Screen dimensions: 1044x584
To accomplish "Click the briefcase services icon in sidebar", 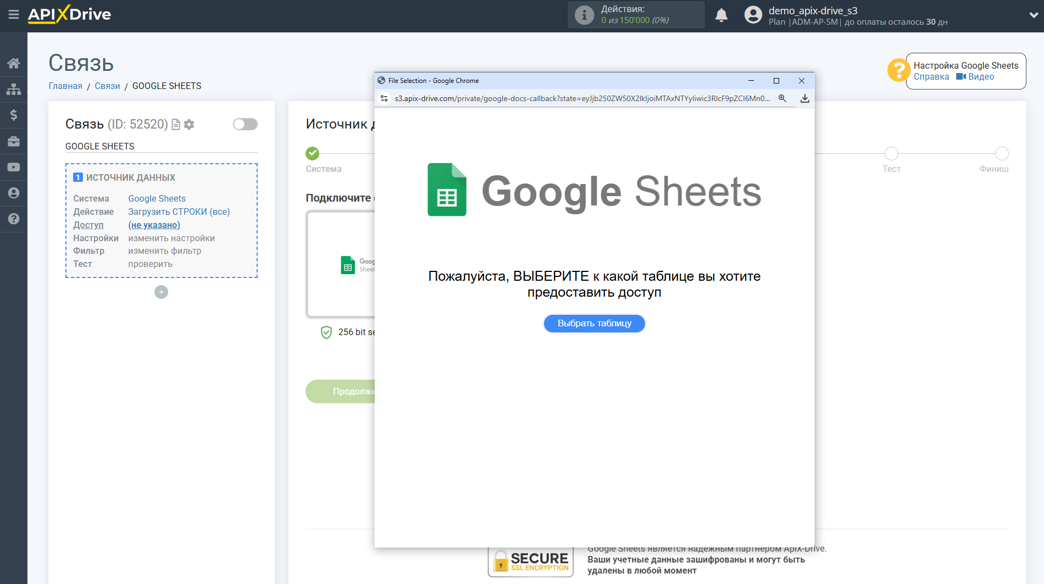I will pos(14,141).
